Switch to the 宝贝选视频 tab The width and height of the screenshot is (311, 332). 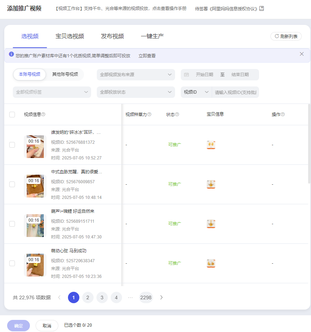[x=70, y=36]
